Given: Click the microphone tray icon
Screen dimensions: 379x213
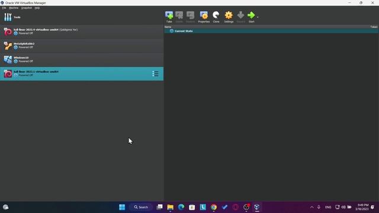Looking at the screenshot, I should coord(319,207).
